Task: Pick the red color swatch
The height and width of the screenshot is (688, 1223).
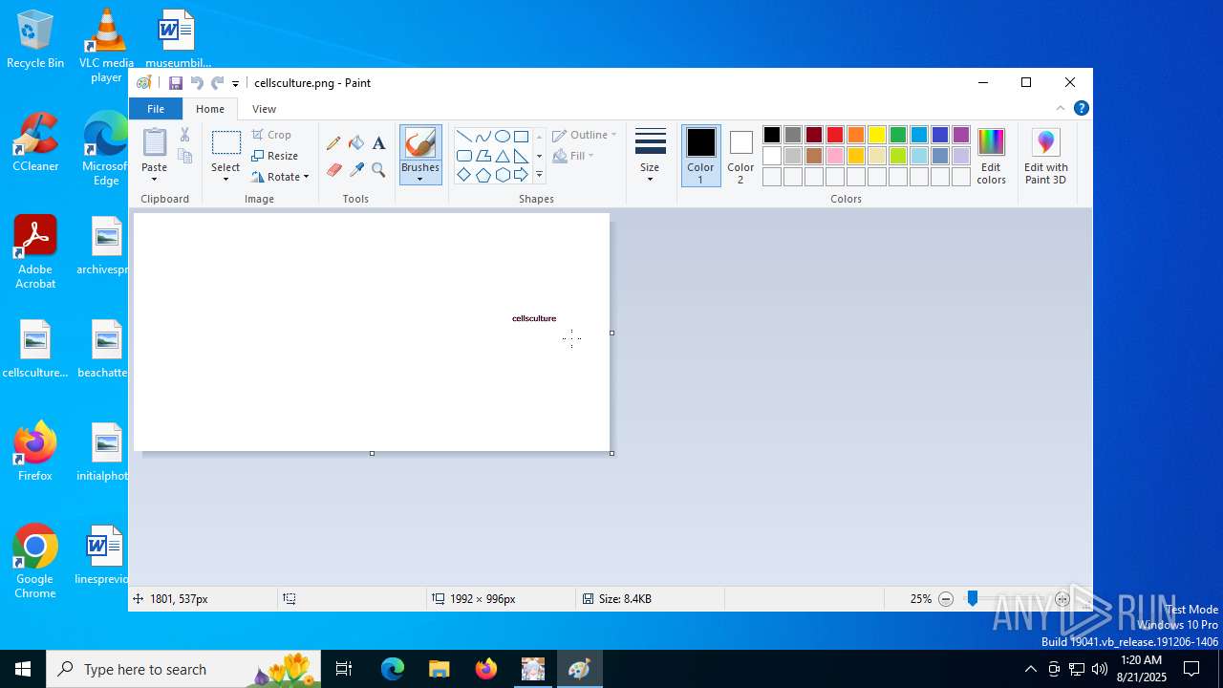Action: (835, 135)
